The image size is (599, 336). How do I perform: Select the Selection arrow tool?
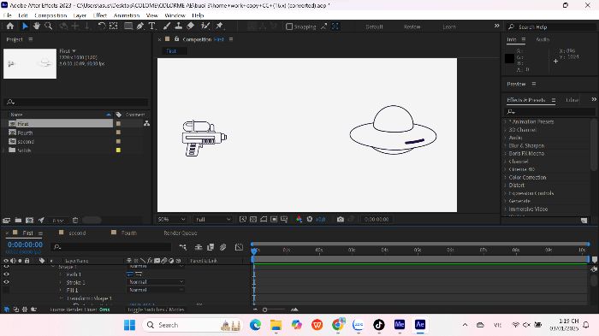(x=25, y=26)
